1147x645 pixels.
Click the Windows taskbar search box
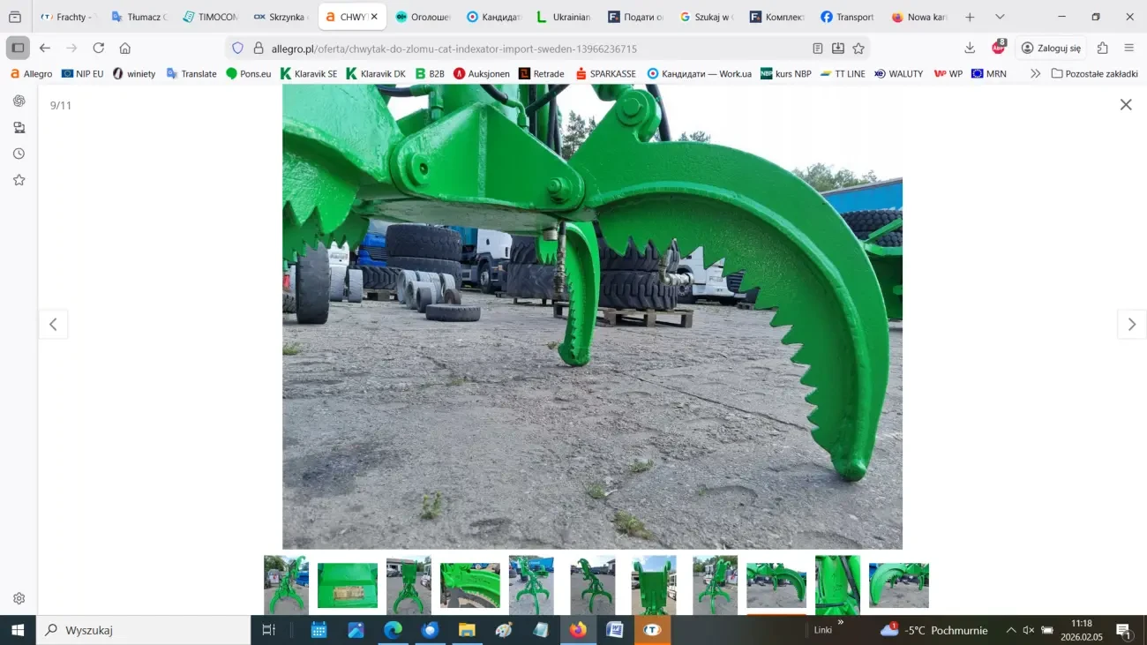[146, 630]
